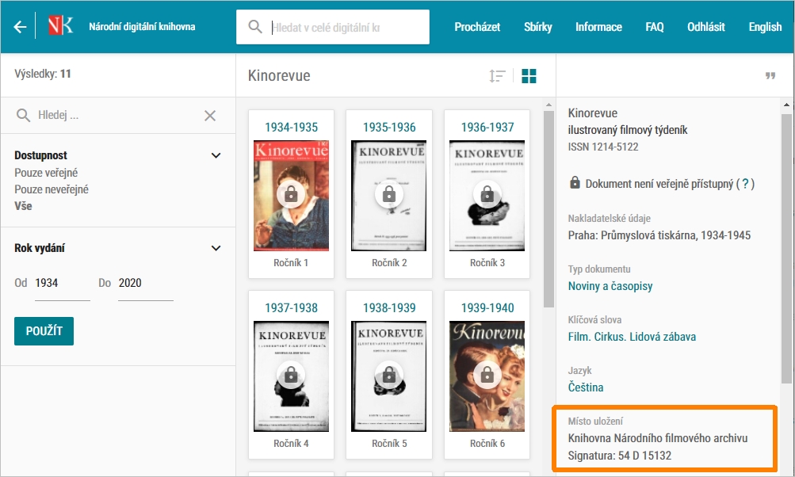Screen dimensions: 795x477
Task: Focus the Hledej filter input field
Action: (117, 115)
